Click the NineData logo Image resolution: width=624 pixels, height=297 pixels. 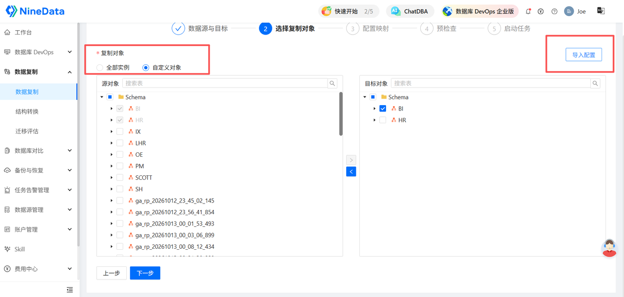(35, 11)
